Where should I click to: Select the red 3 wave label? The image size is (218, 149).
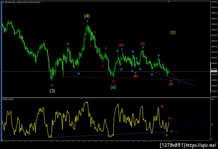click(x=102, y=66)
